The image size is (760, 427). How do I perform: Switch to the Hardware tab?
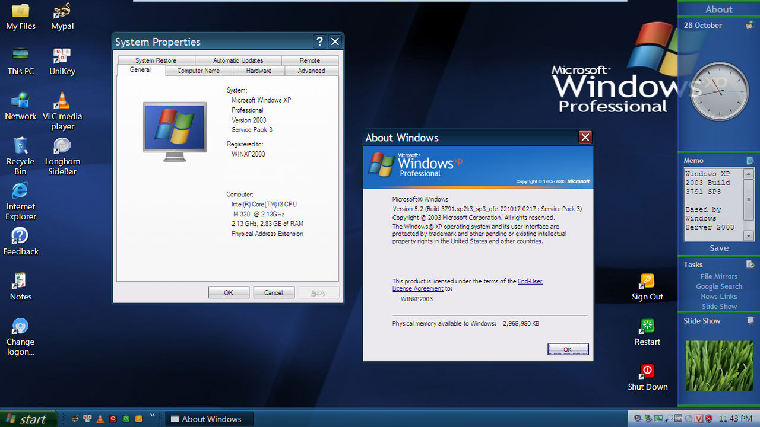click(x=258, y=71)
